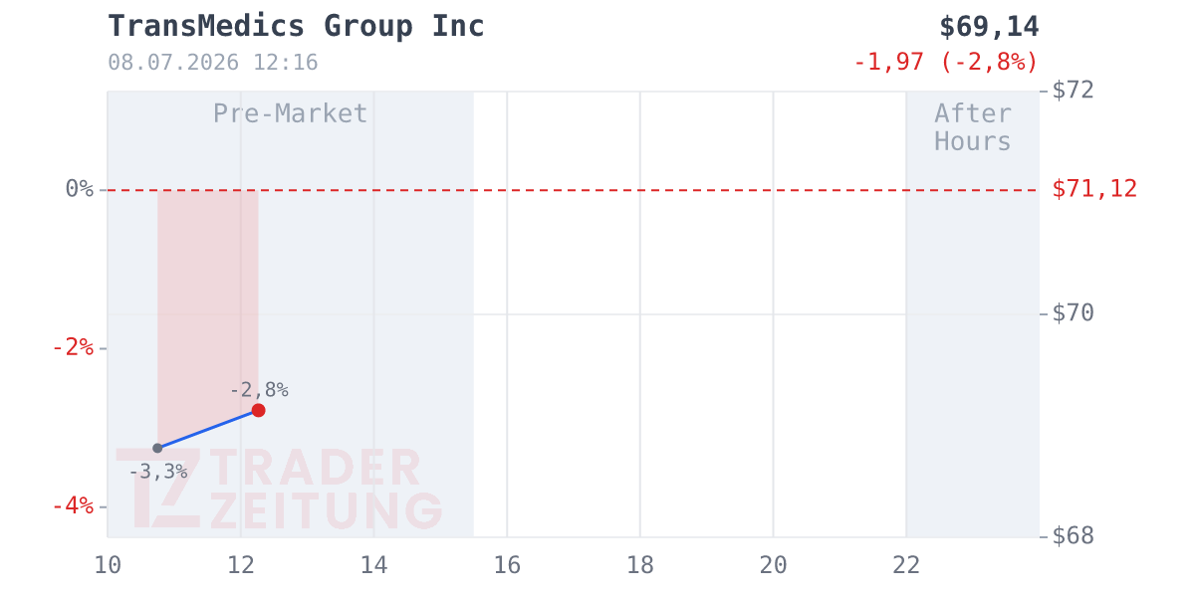
Task: Click the gray starting data point
Action: pos(157,448)
